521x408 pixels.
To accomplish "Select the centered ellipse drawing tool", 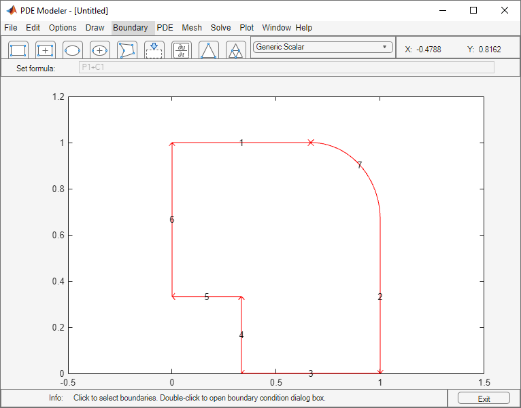I will coord(100,50).
